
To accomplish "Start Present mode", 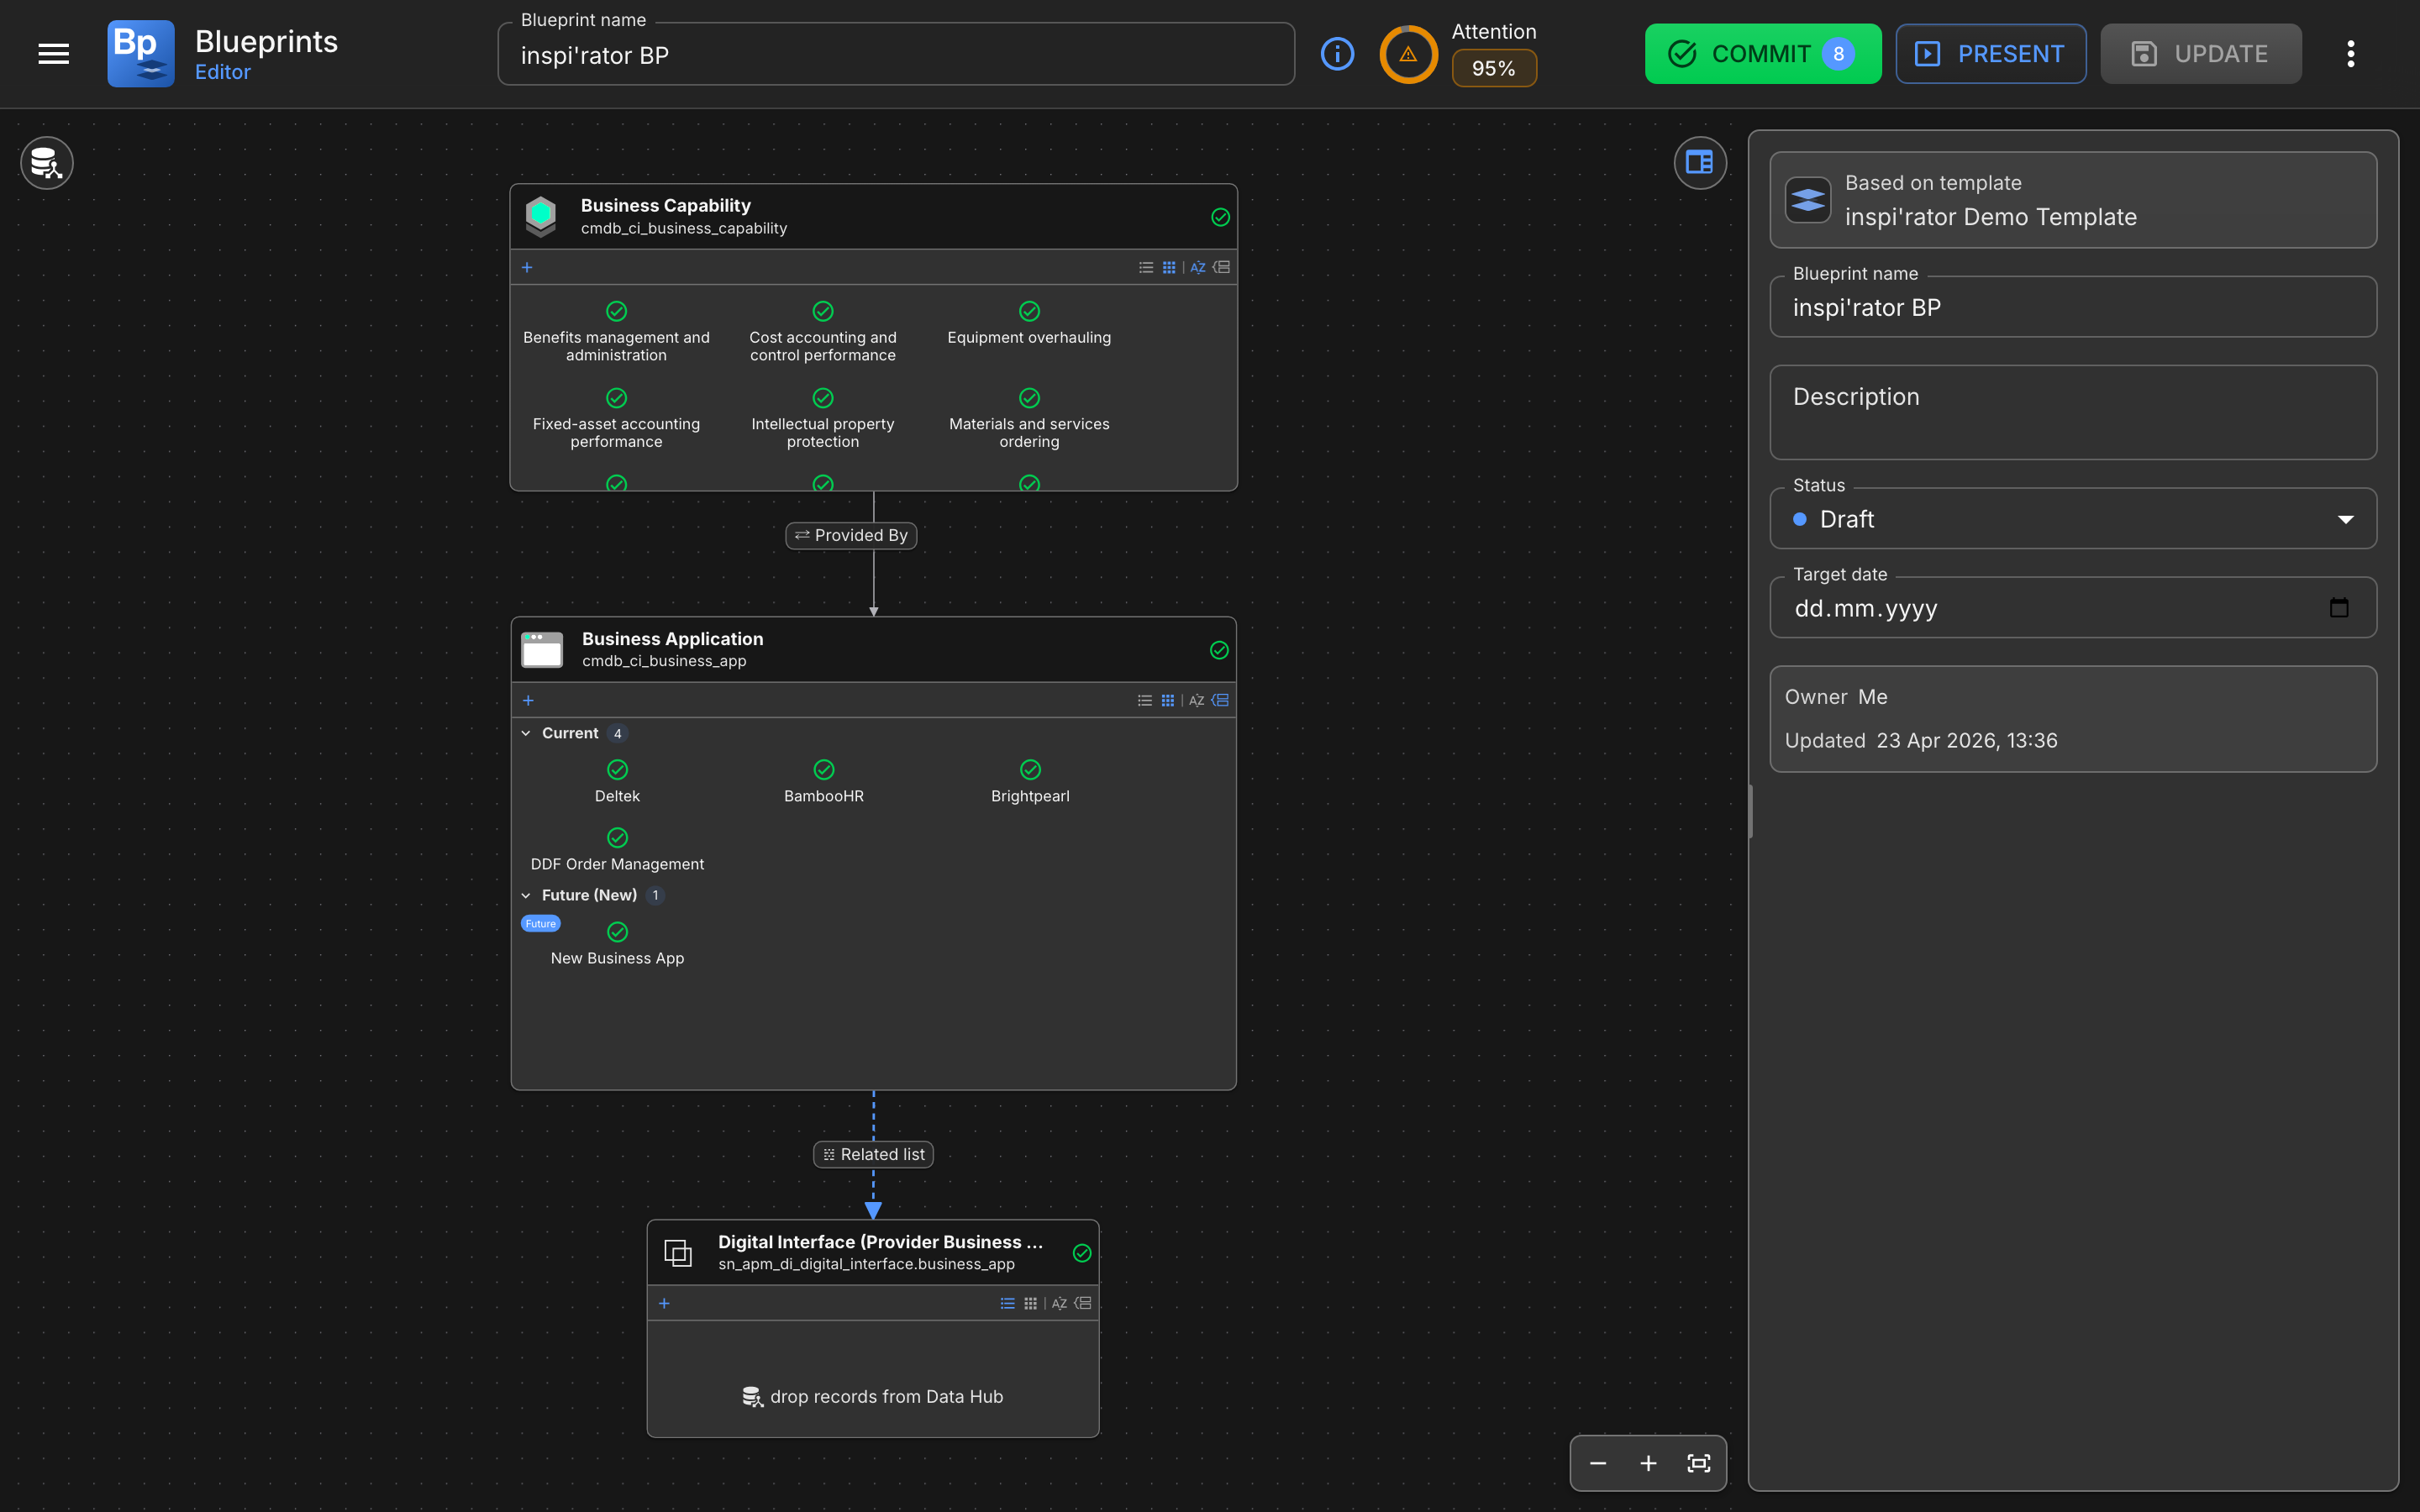I will point(1990,54).
